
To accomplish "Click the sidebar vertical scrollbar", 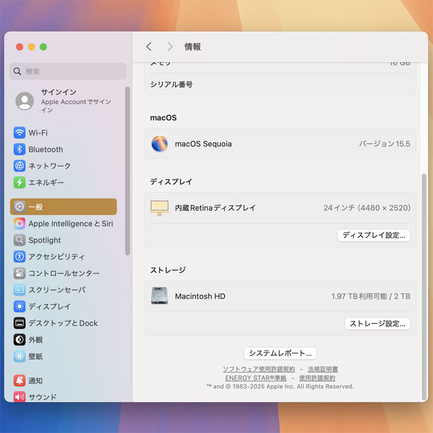I will 128,171.
